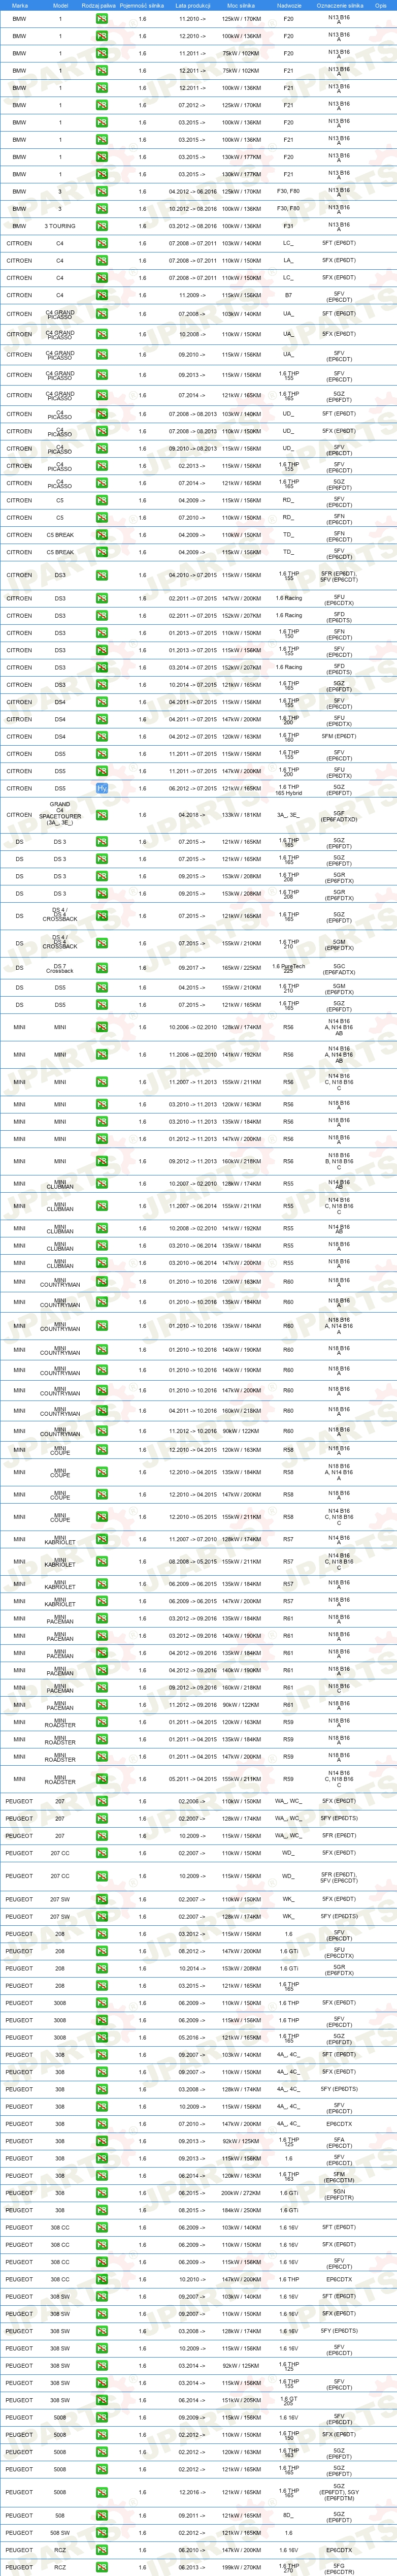Click fuel icon for Peugeot 308 CC 147kW/200KM
Screen dimensions: 397x2576
click(102, 2279)
